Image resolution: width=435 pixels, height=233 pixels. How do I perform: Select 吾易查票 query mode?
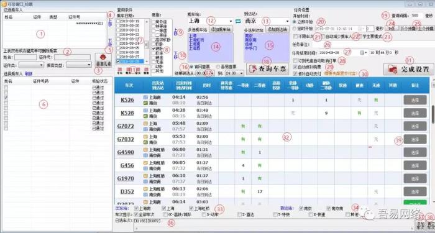[x=217, y=66]
